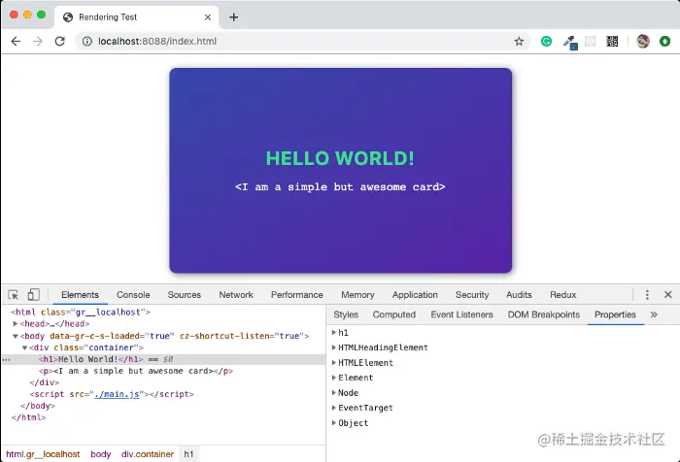Screen dimensions: 680x462
Task: Select the p element DOM line
Action: [136, 371]
